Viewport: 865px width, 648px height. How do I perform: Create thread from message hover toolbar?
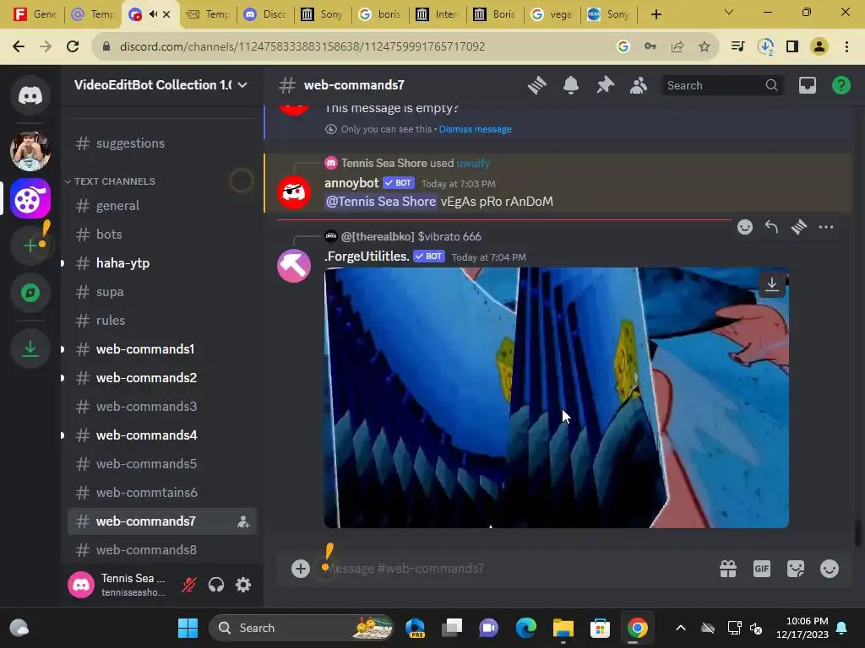click(x=799, y=227)
